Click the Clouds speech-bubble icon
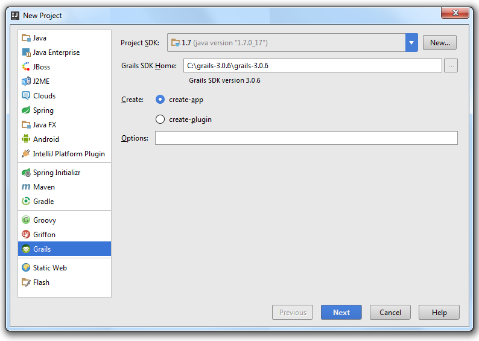This screenshot has height=341, width=479. (26, 95)
